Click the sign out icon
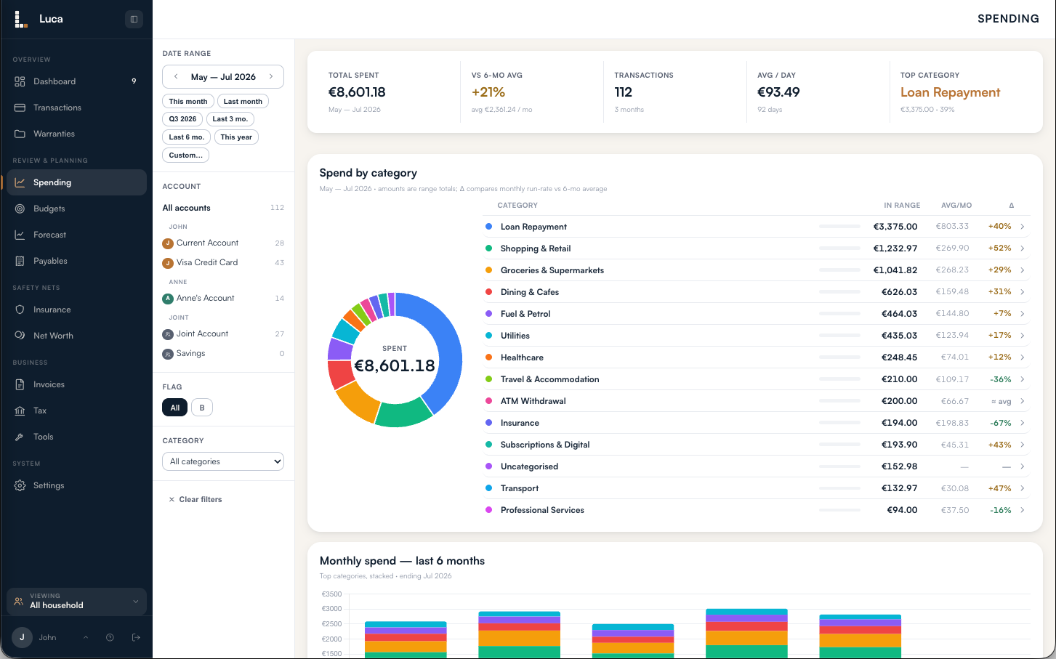The width and height of the screenshot is (1056, 659). pos(136,637)
